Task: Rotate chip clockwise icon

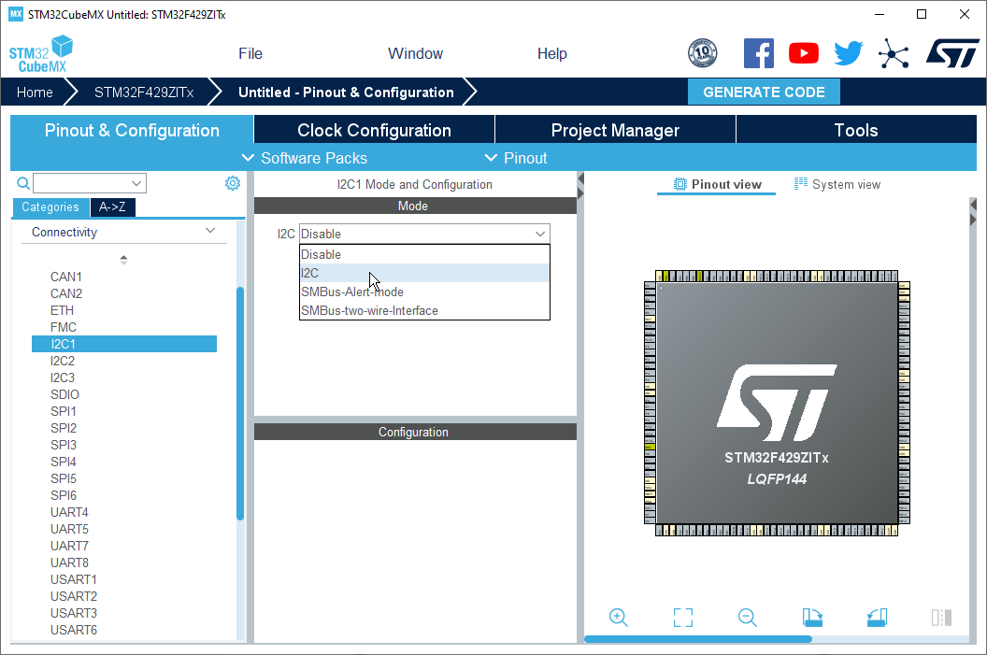Action: click(x=812, y=618)
